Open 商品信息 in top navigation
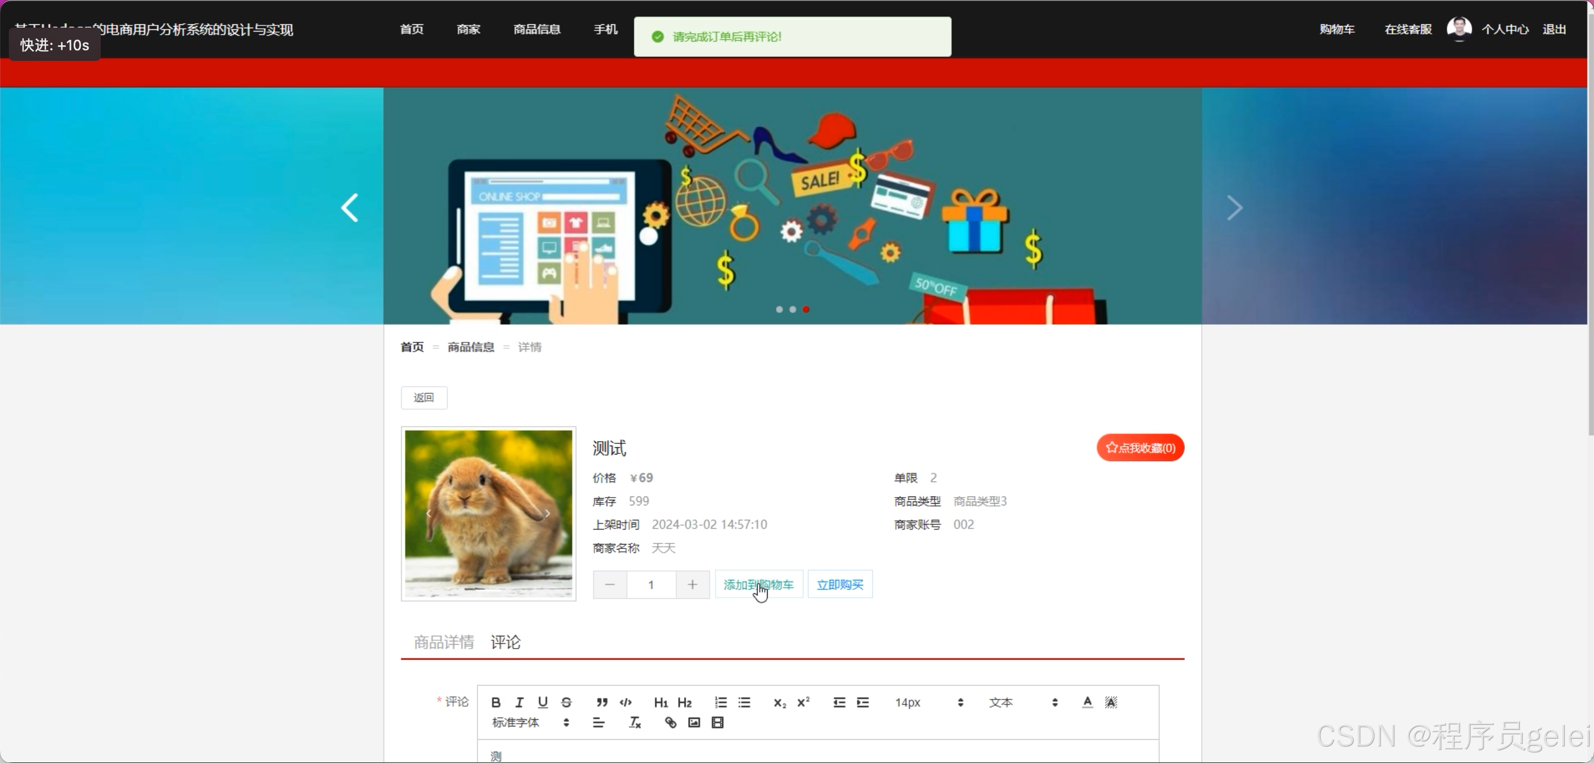1594x763 pixels. click(536, 29)
